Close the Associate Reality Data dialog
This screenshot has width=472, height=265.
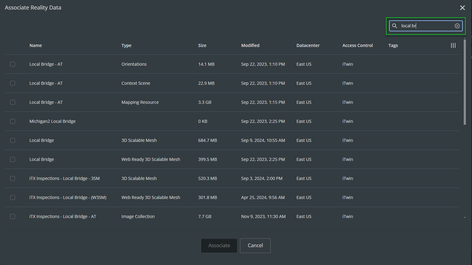tap(462, 8)
